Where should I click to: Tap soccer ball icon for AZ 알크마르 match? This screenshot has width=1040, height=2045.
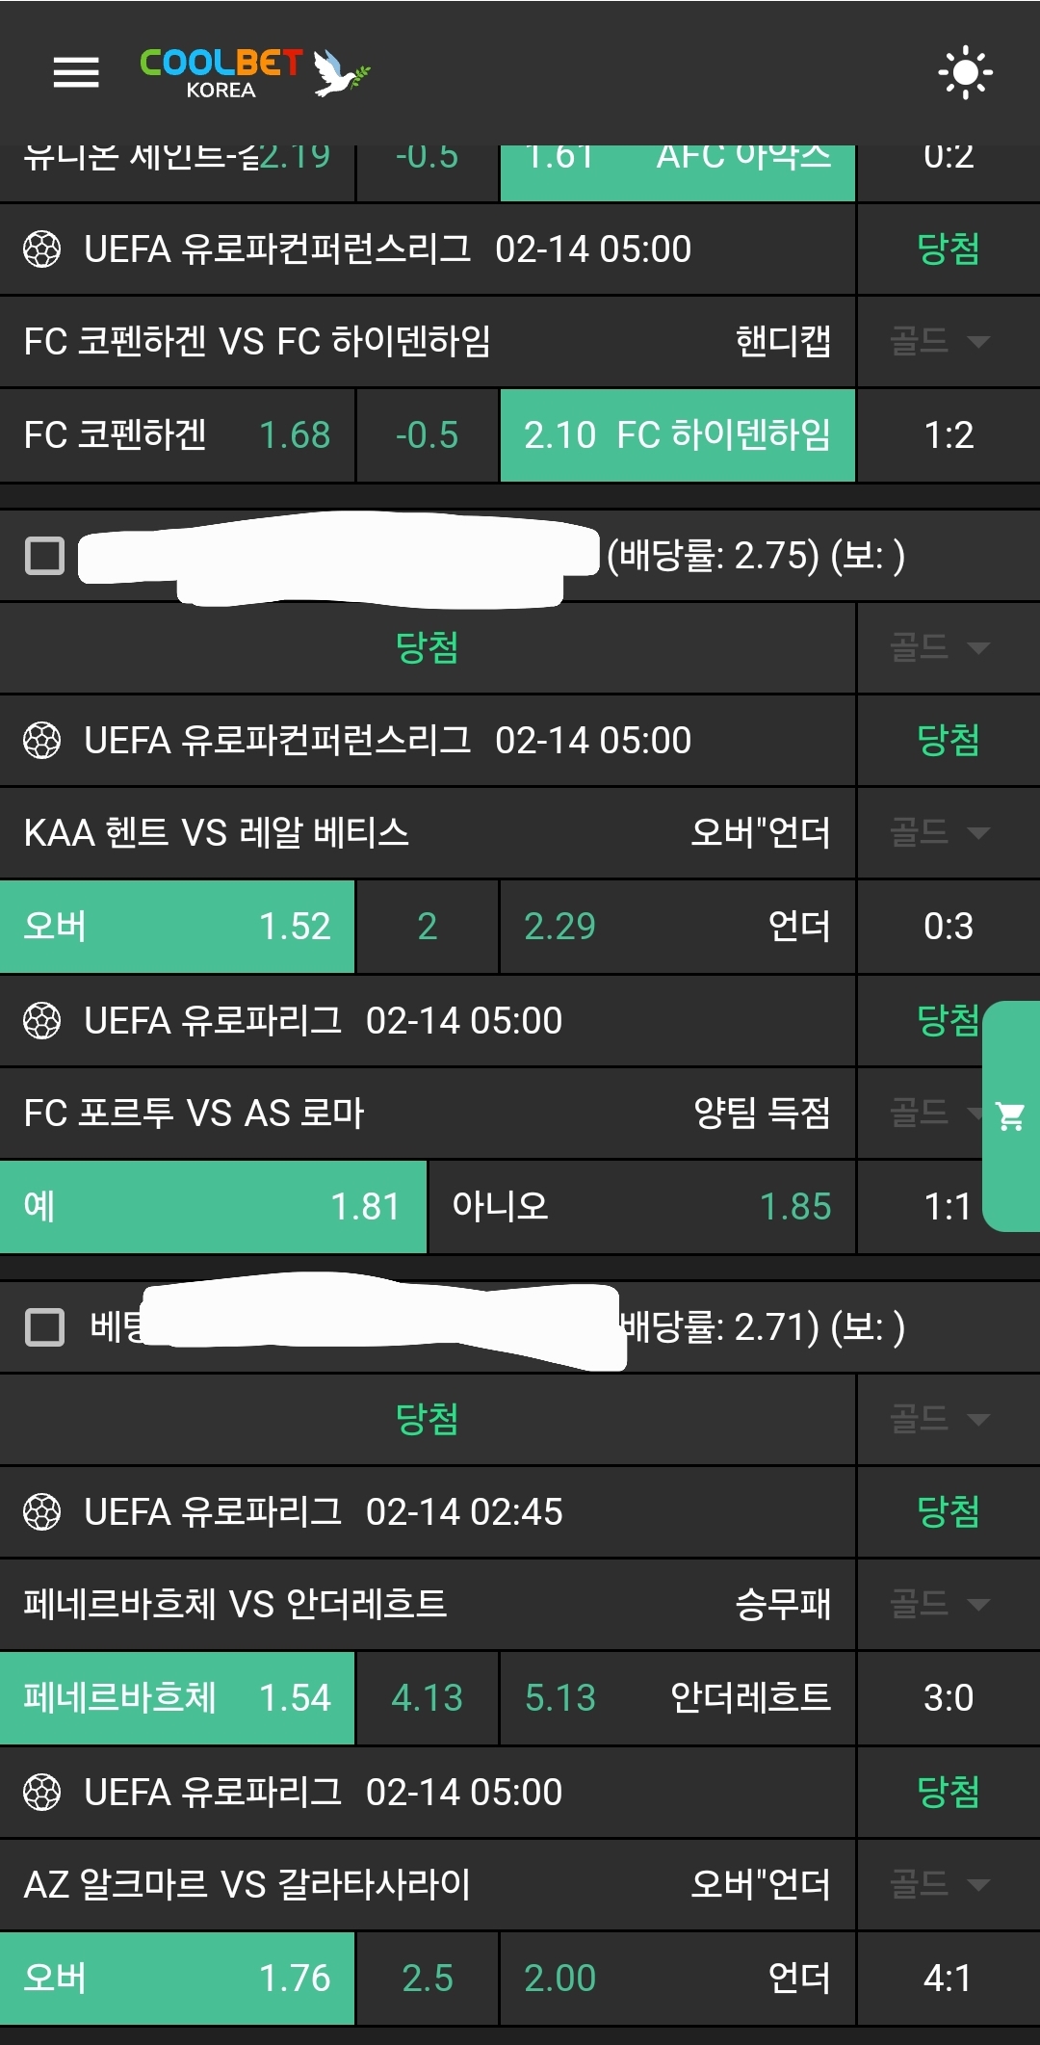(x=41, y=1793)
